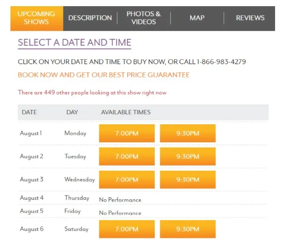Click the Thursday No Performance text
Screen dimensions: 295x241
click(x=120, y=200)
